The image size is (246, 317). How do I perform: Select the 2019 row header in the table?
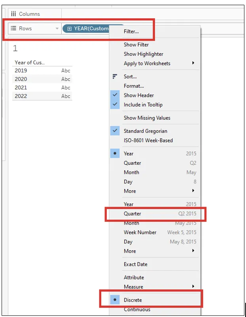pos(21,70)
